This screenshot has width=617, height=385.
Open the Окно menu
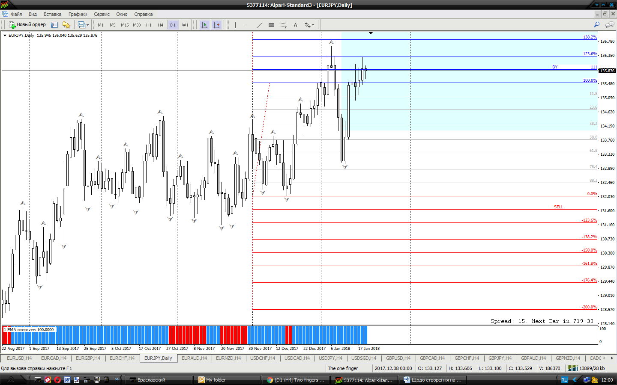point(122,14)
